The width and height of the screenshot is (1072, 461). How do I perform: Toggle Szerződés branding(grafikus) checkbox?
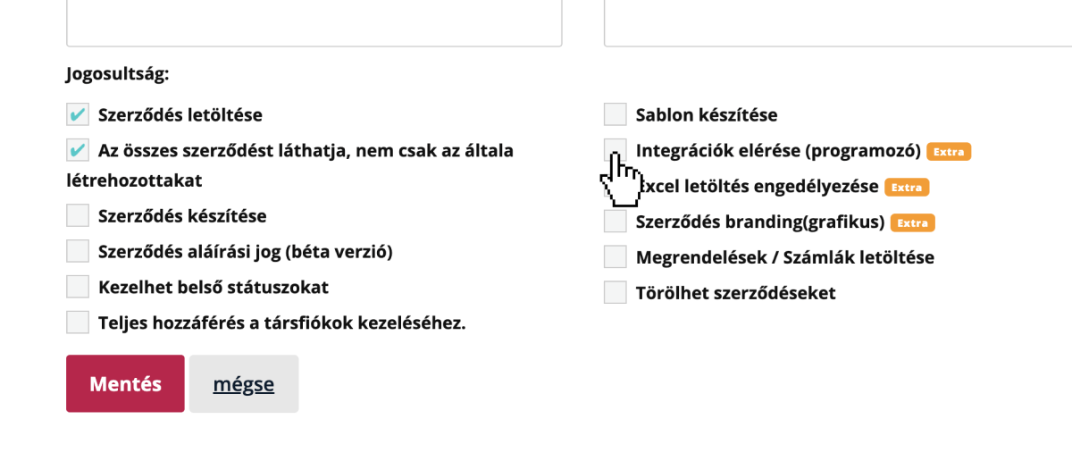pyautogui.click(x=616, y=222)
